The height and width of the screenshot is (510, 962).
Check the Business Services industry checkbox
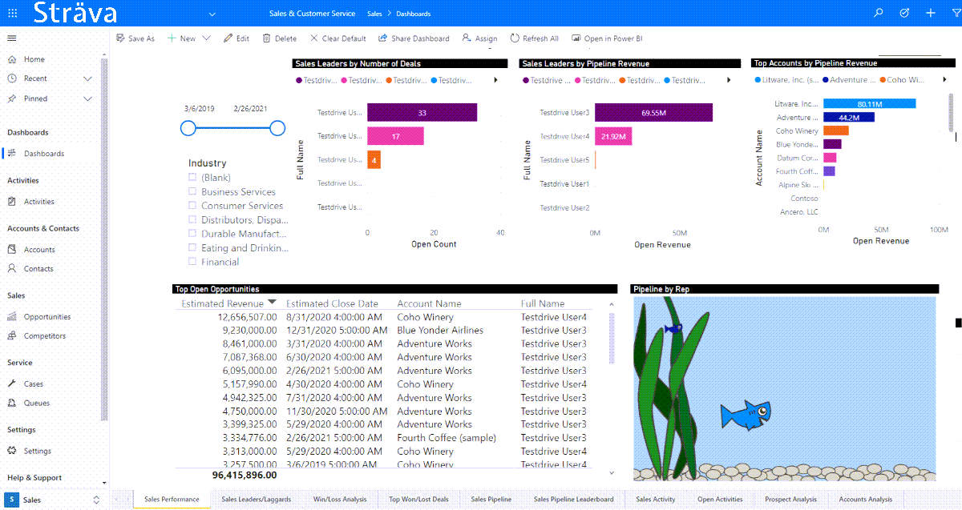point(192,192)
